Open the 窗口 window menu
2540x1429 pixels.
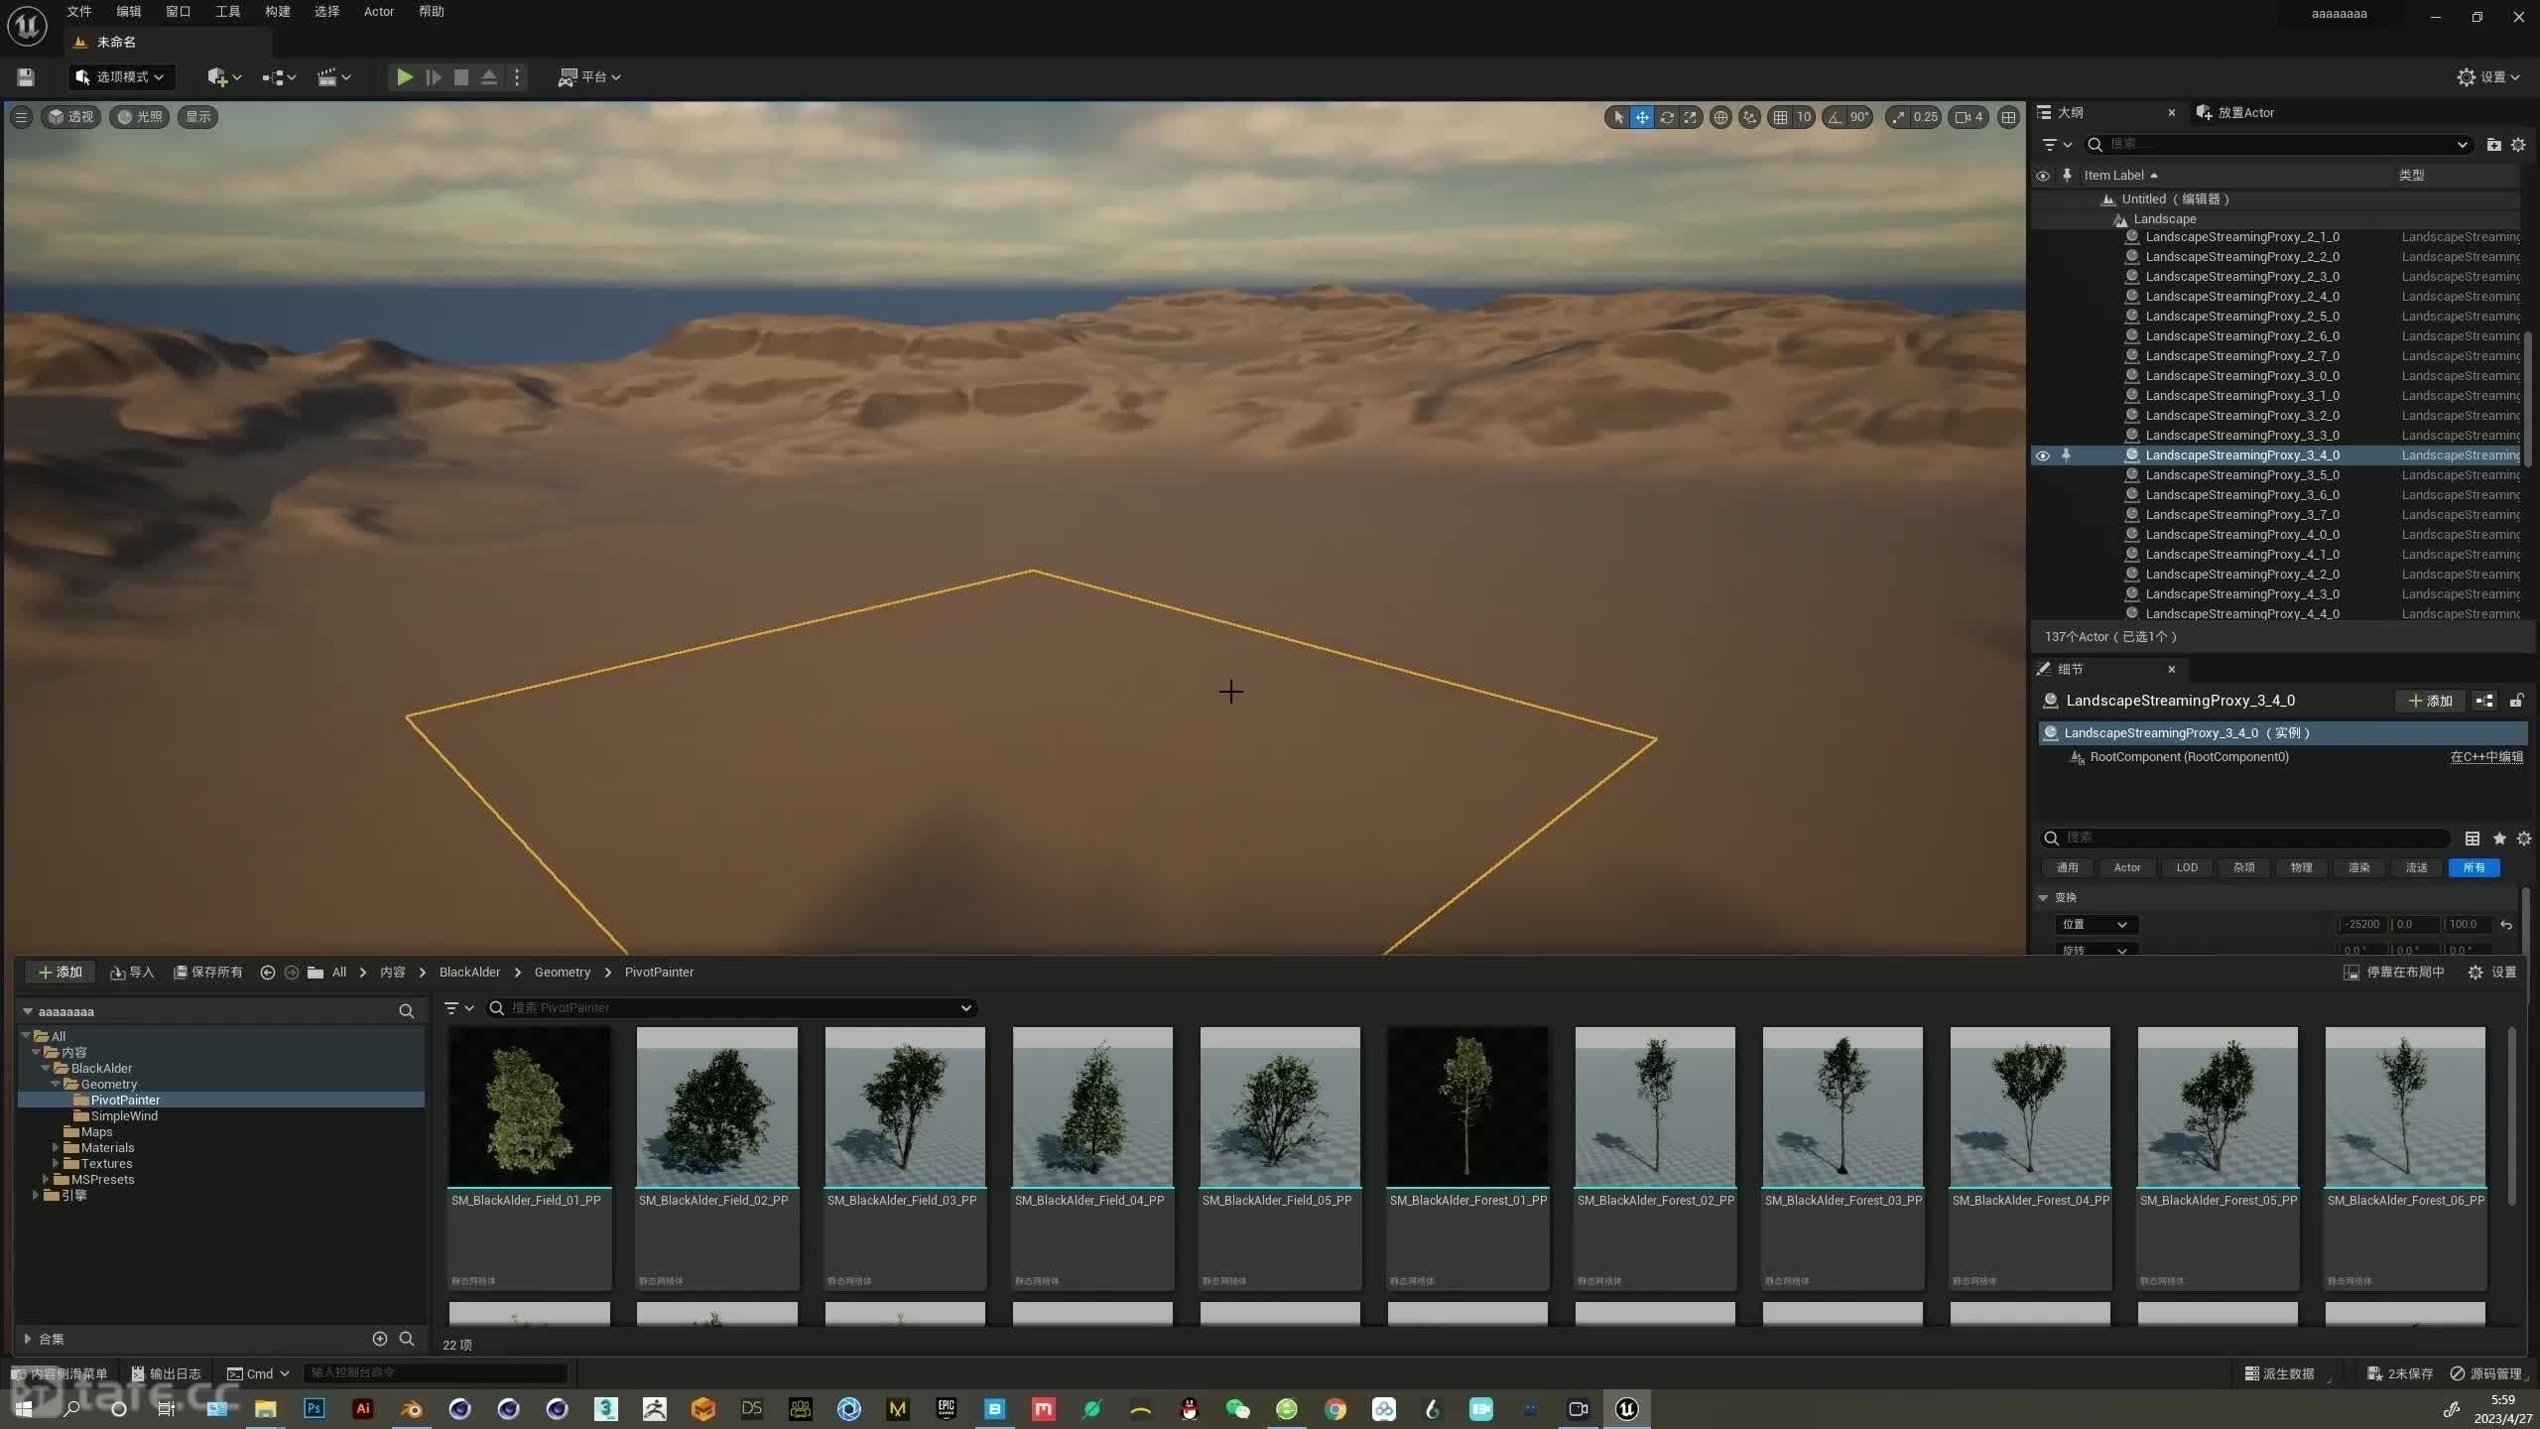[179, 12]
